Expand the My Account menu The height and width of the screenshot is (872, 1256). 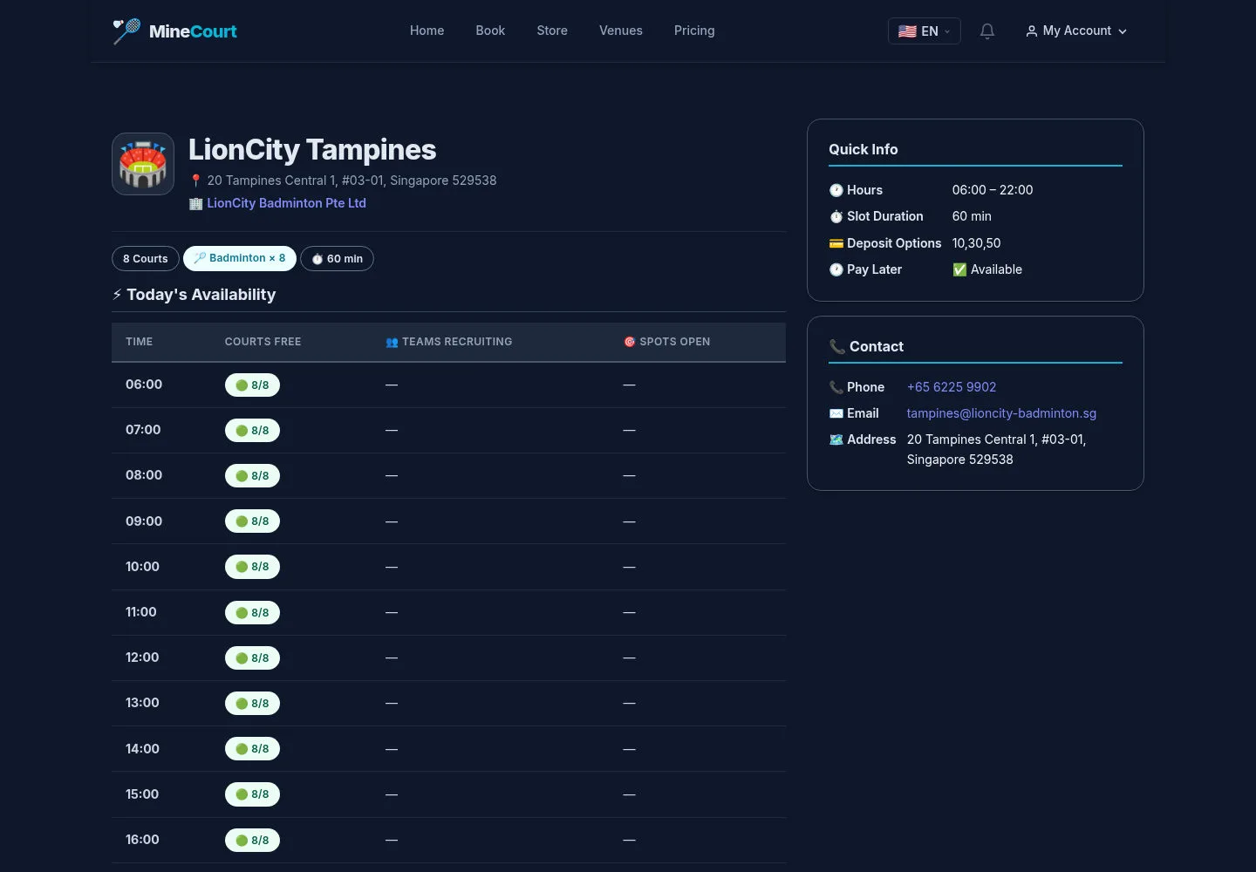tap(1076, 31)
